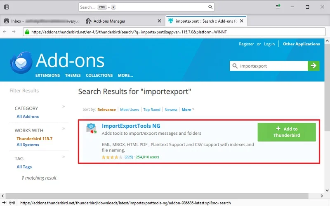Select All Add-ons category filter
This screenshot has width=330, height=206.
tap(28, 117)
